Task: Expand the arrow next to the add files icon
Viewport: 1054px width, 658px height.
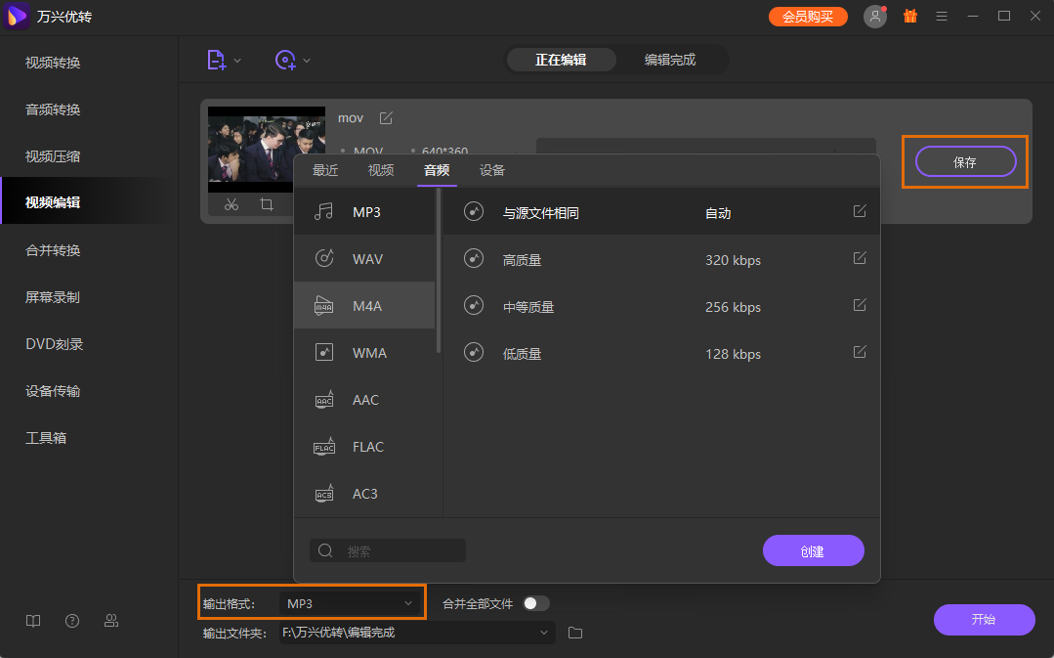Action: 235,60
